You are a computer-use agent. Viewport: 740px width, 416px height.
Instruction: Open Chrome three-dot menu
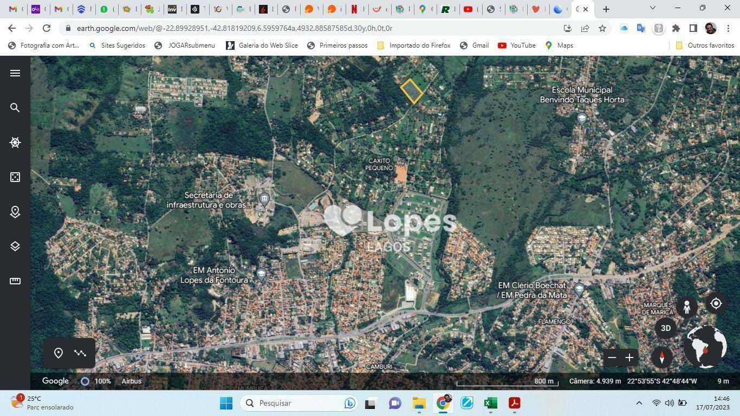point(728,28)
